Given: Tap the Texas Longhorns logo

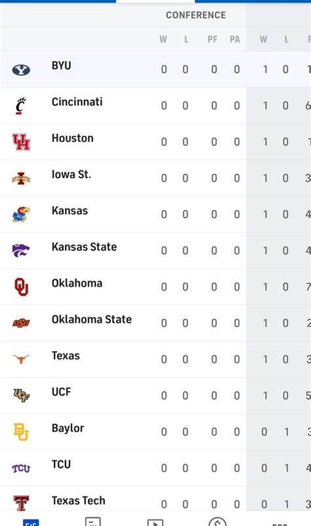Looking at the screenshot, I should [21, 359].
